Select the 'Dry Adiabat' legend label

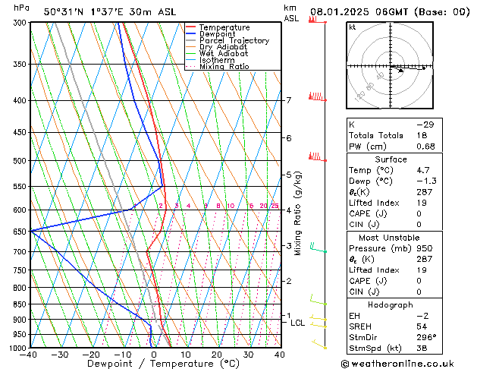223,47
